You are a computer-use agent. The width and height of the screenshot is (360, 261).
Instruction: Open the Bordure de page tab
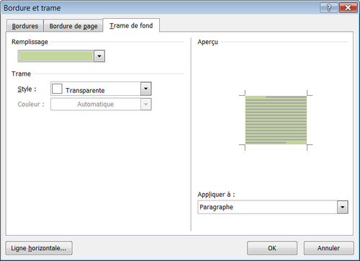73,26
